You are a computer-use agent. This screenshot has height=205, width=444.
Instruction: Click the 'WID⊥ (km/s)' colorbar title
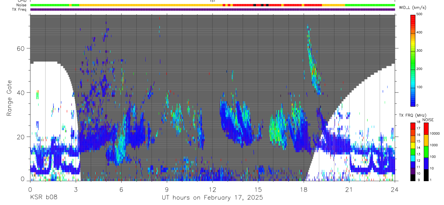tap(412, 8)
